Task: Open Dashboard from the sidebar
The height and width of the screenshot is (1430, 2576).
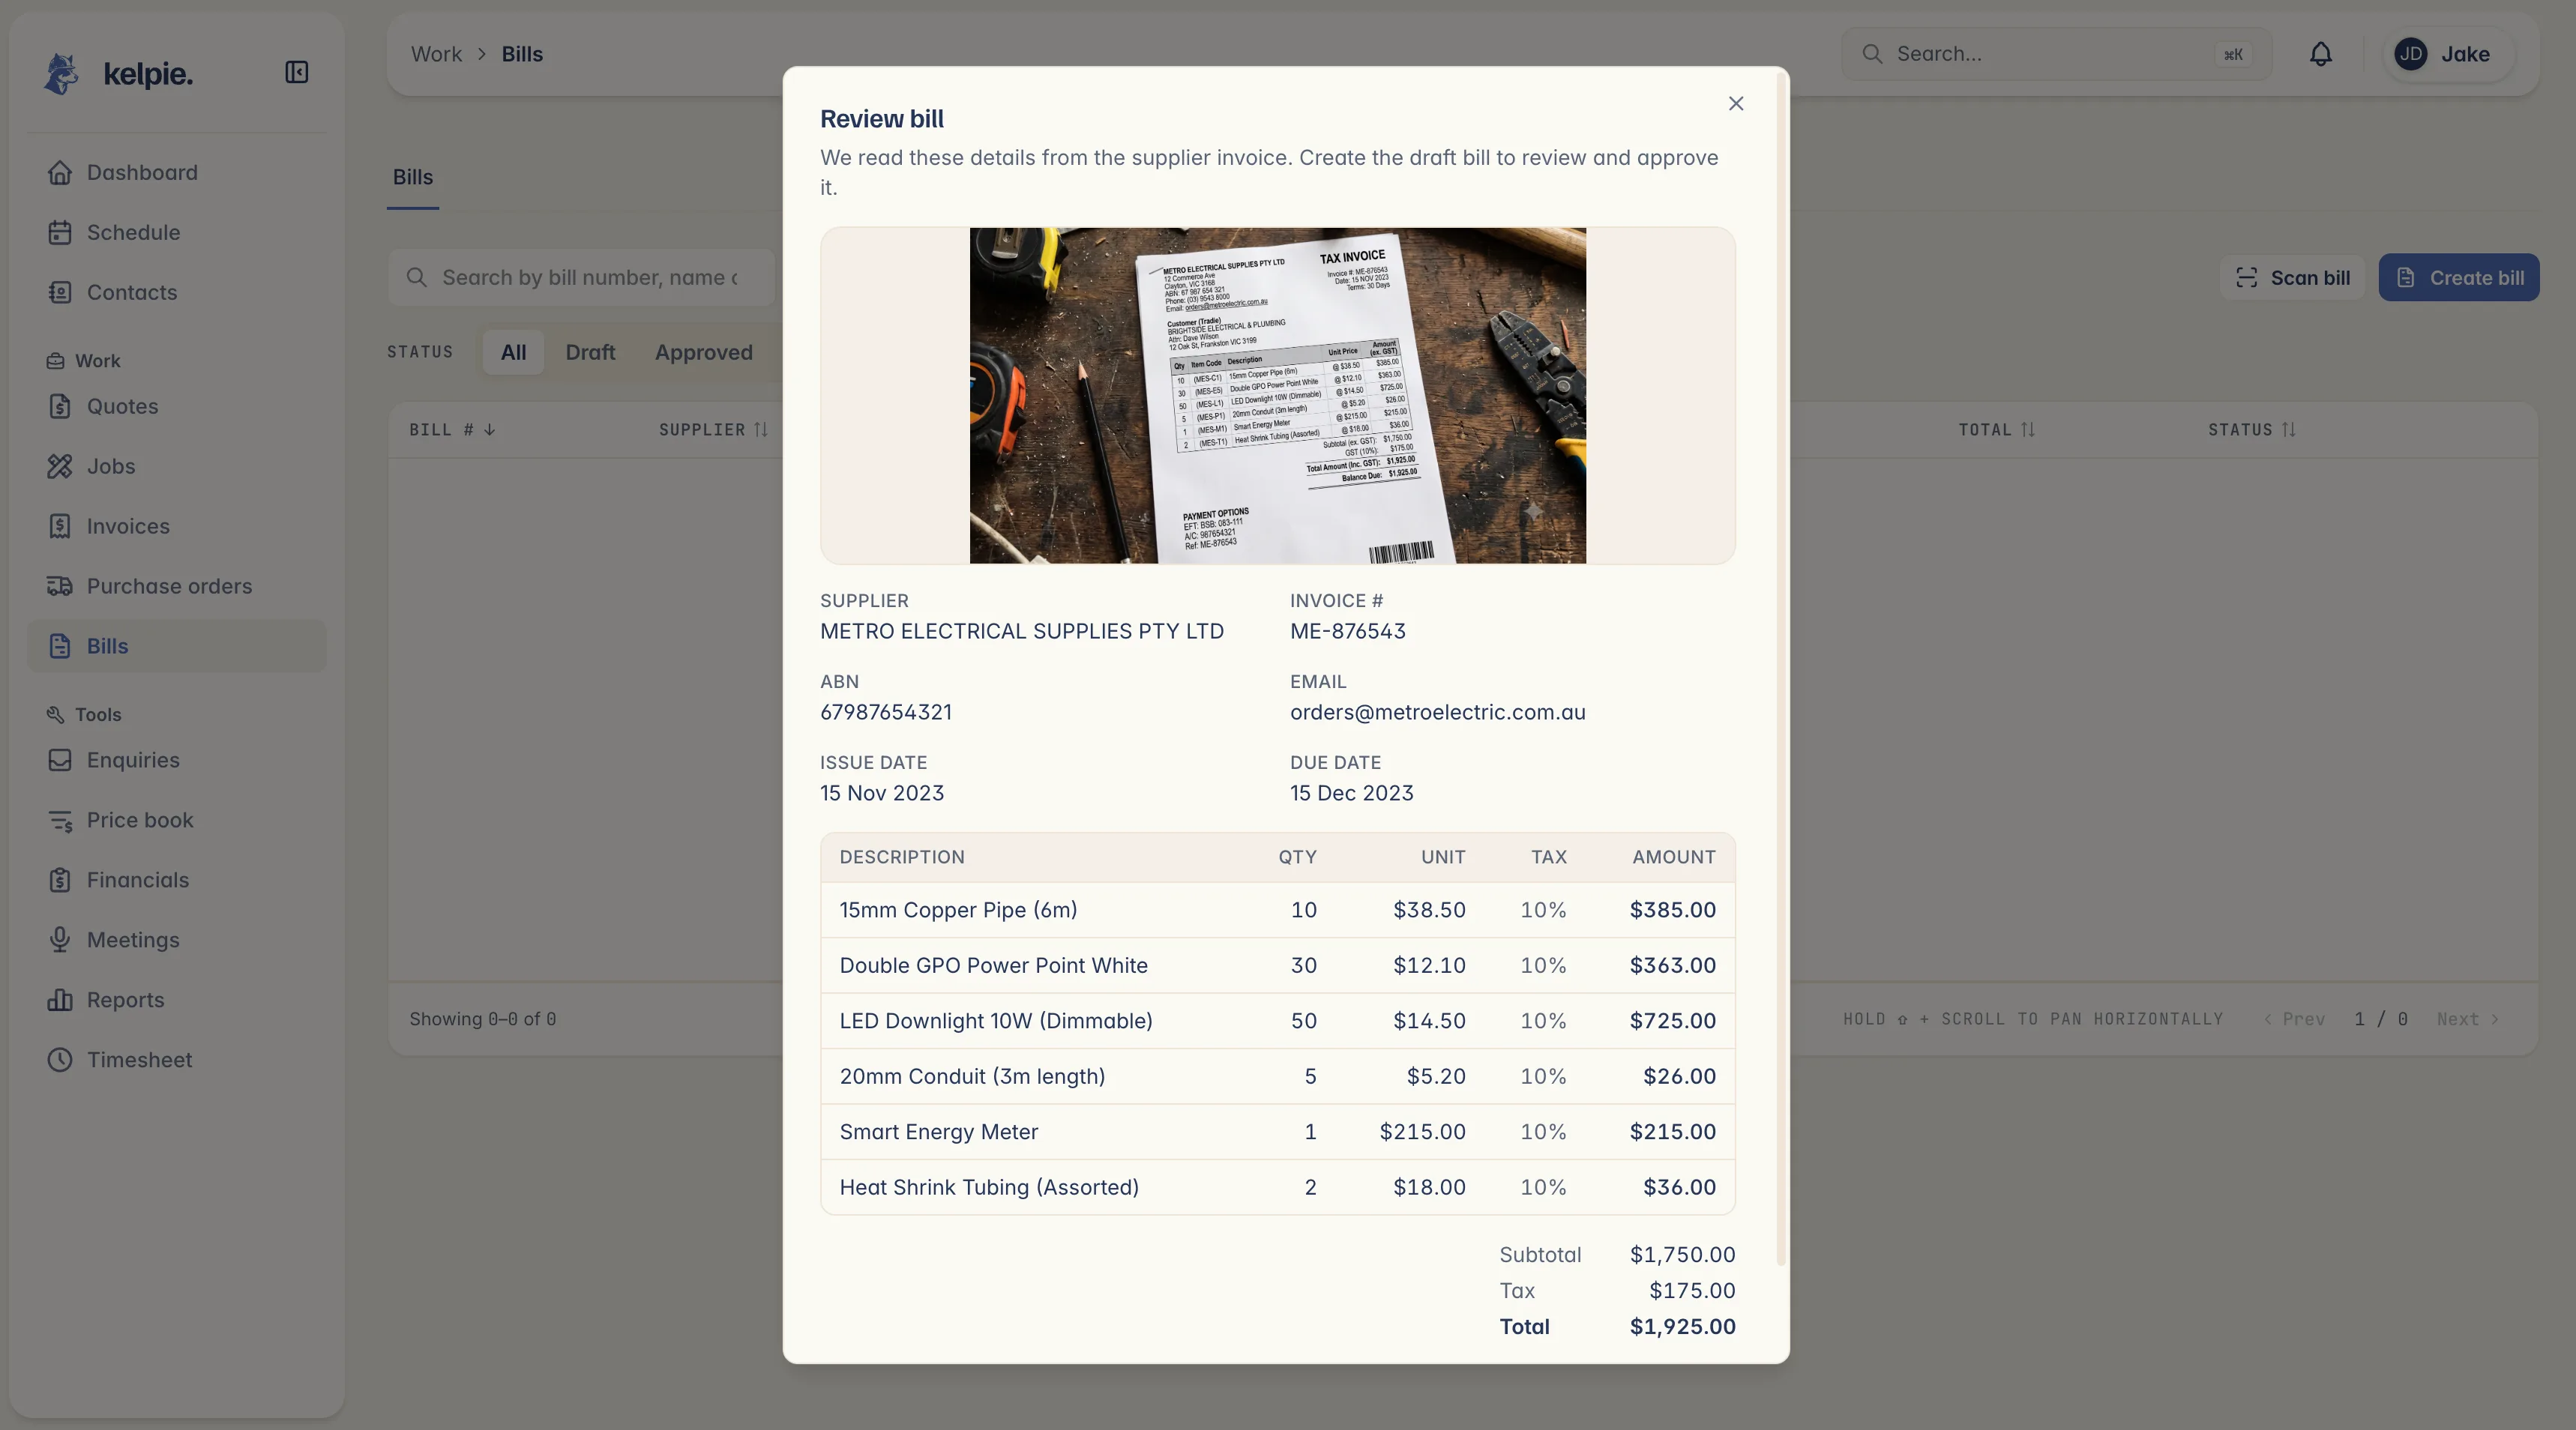Action: click(x=177, y=172)
